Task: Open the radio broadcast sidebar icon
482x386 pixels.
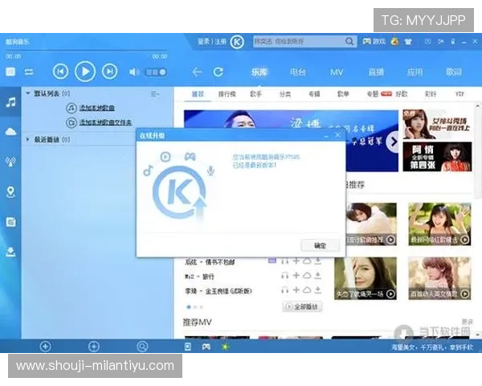Action: (x=10, y=162)
